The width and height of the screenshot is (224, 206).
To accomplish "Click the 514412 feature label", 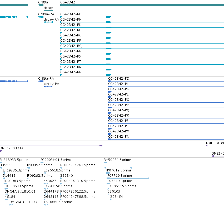I will pyautogui.click(x=9, y=176).
